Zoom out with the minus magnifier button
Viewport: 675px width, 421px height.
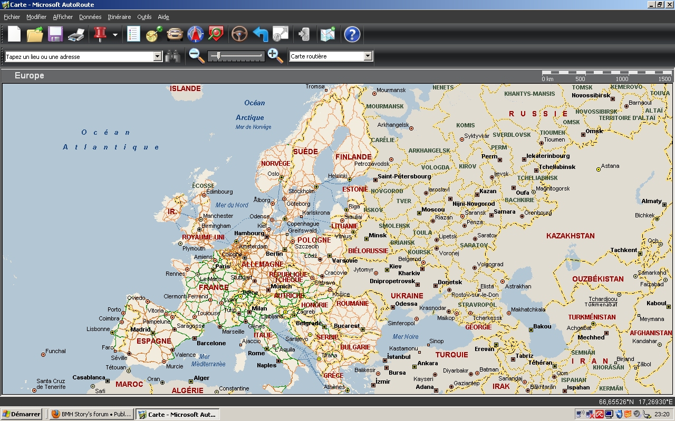click(x=197, y=56)
